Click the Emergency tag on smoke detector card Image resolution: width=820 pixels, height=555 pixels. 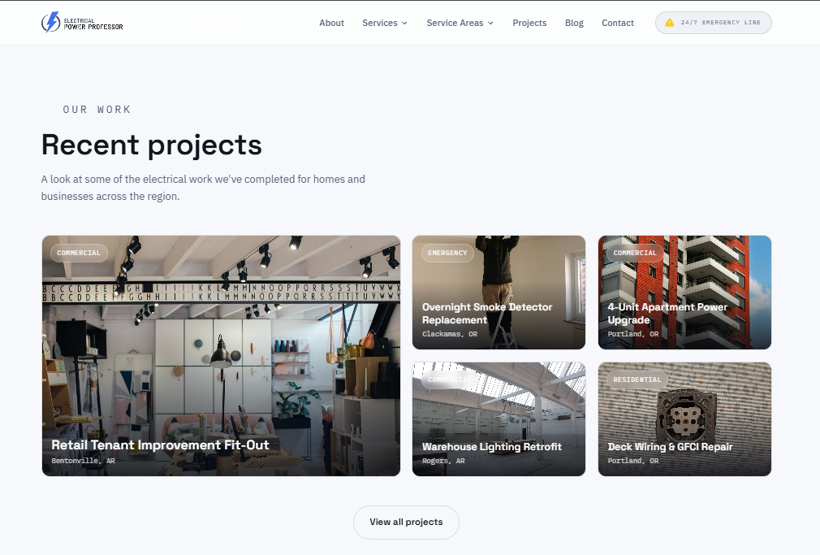pos(447,253)
